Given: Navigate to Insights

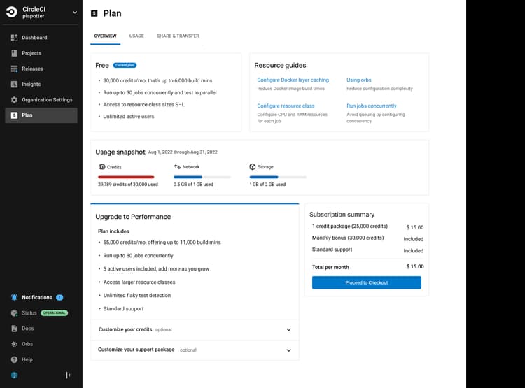Looking at the screenshot, I should [41, 85].
